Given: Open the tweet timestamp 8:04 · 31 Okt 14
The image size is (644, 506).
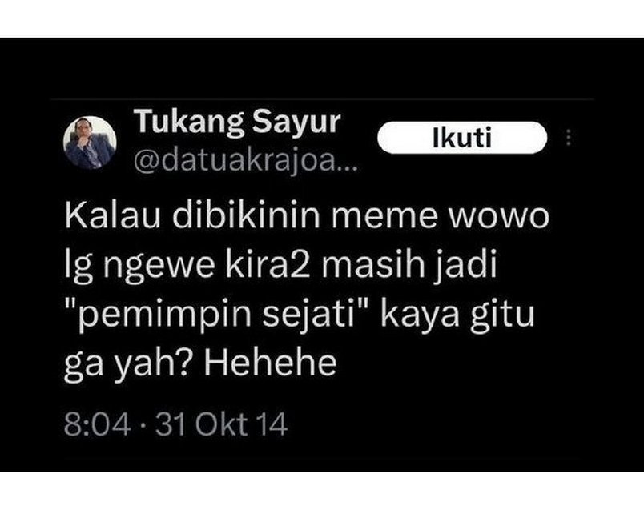Looking at the screenshot, I should coord(175,424).
